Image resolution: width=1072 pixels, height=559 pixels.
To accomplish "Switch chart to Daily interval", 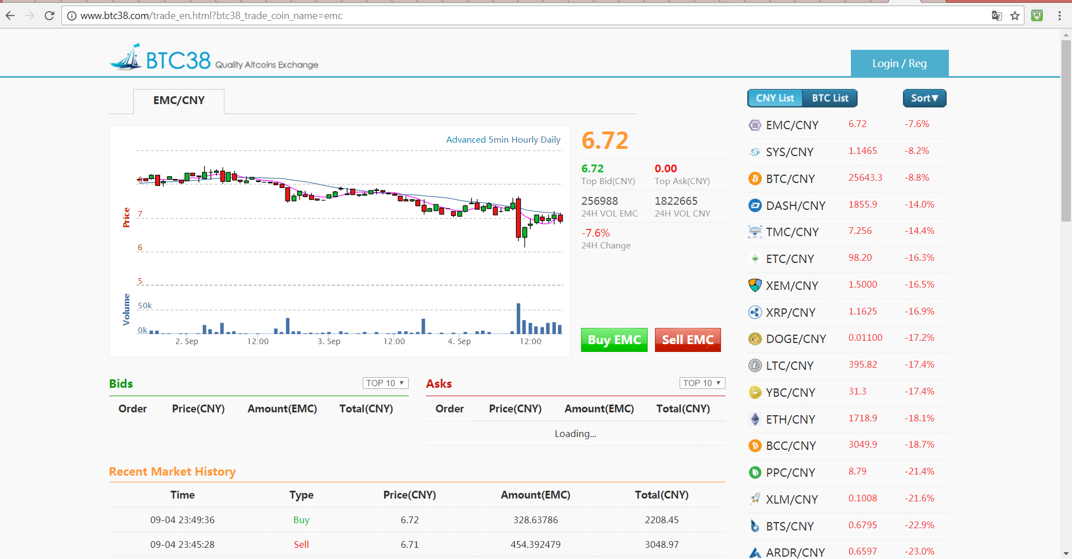I will pyautogui.click(x=550, y=140).
